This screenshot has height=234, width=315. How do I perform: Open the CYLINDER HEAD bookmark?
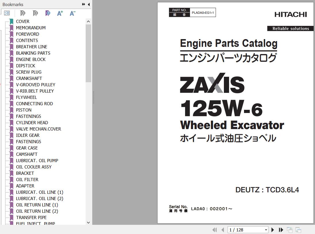pyautogui.click(x=32, y=123)
